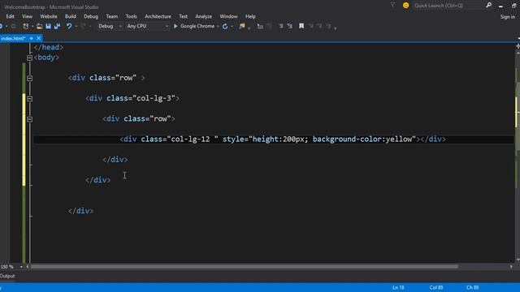Open the Edit menu
Screen dimensions: 520x292
pyautogui.click(x=10, y=16)
